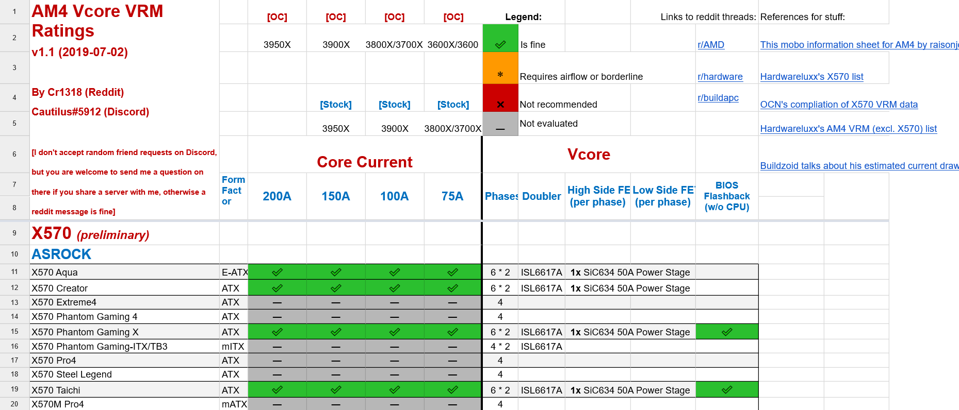This screenshot has height=410, width=959.
Task: Open the Buildzoid estimated current draw link
Action: [x=859, y=166]
